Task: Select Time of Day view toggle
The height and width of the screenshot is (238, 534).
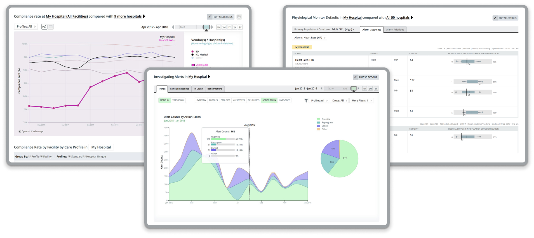Action: (x=178, y=100)
